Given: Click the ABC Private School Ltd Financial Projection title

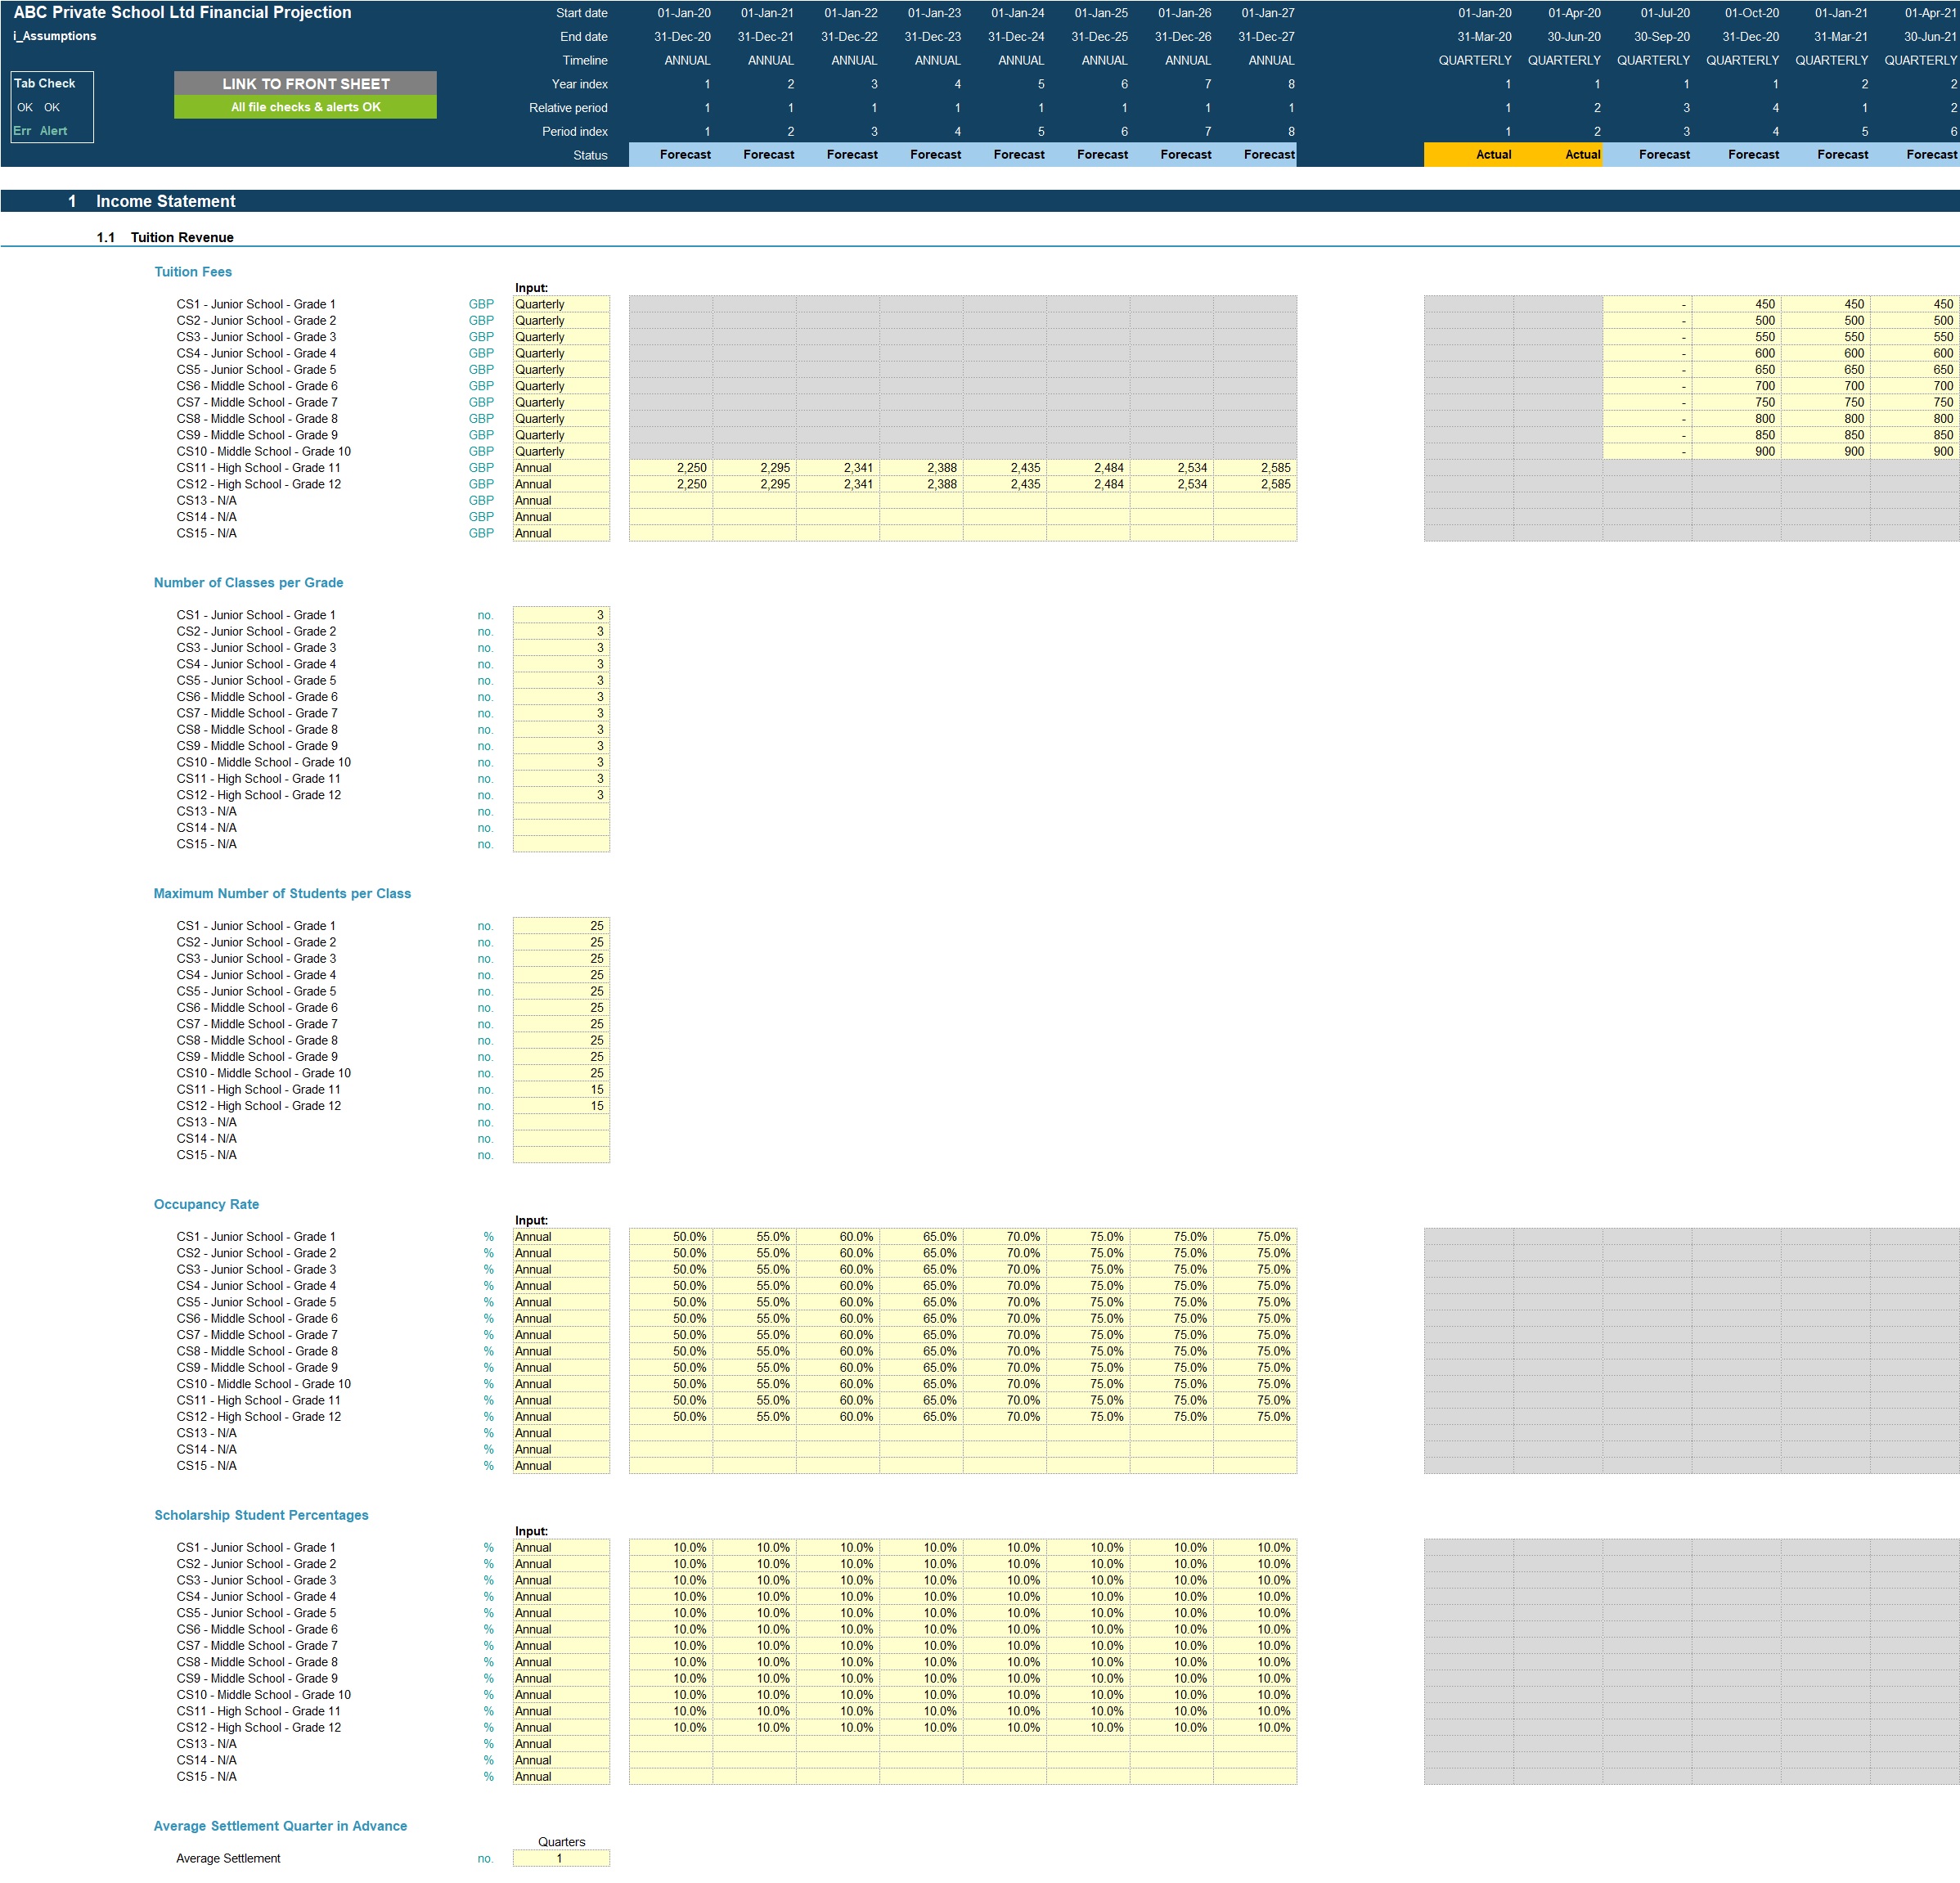Looking at the screenshot, I should coord(182,13).
